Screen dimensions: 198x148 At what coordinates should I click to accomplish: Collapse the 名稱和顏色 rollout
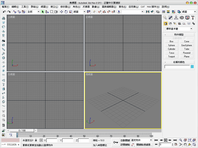(179, 62)
